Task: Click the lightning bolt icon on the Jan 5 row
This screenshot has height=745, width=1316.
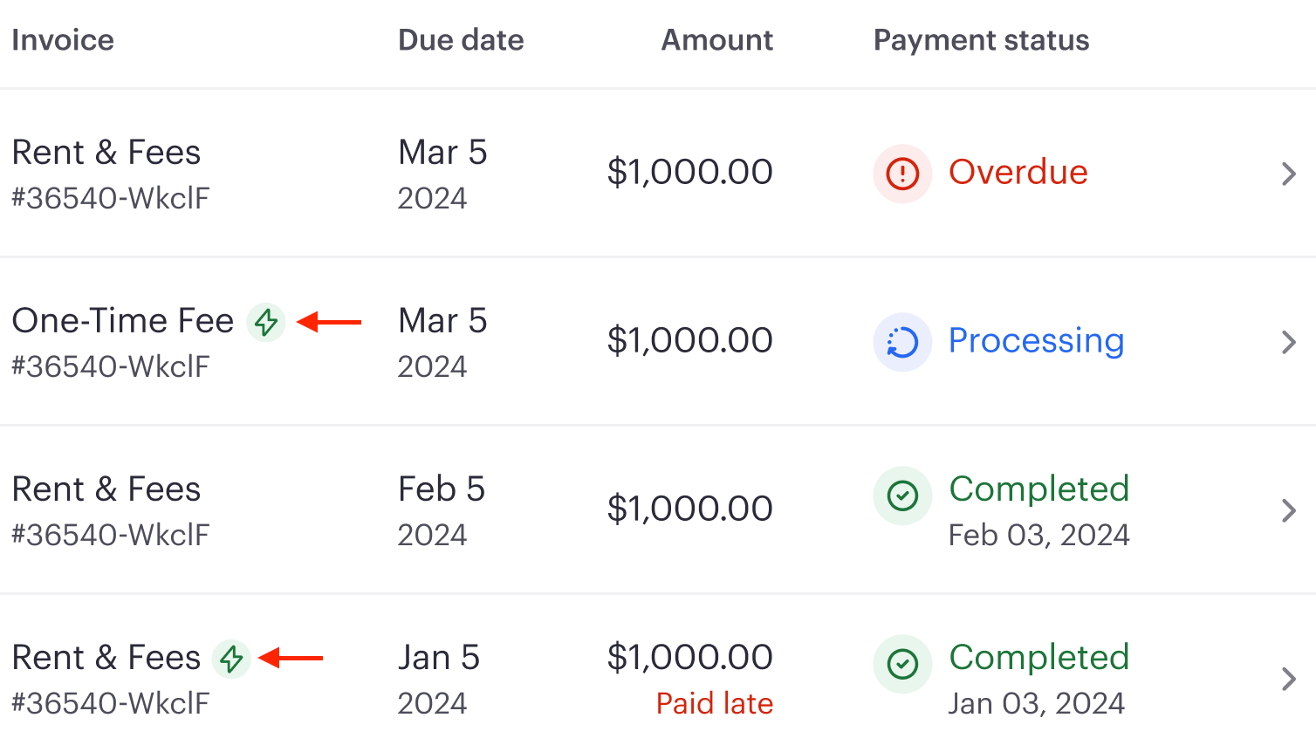Action: click(x=232, y=659)
